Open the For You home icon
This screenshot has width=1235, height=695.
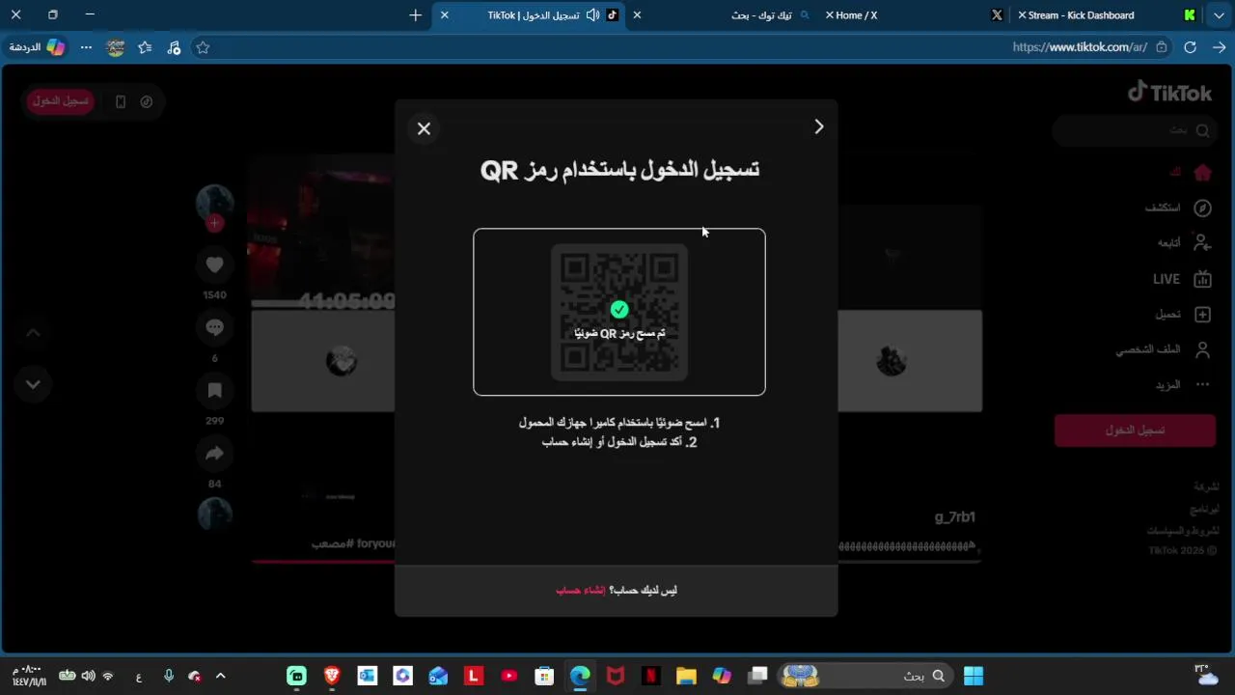point(1202,173)
